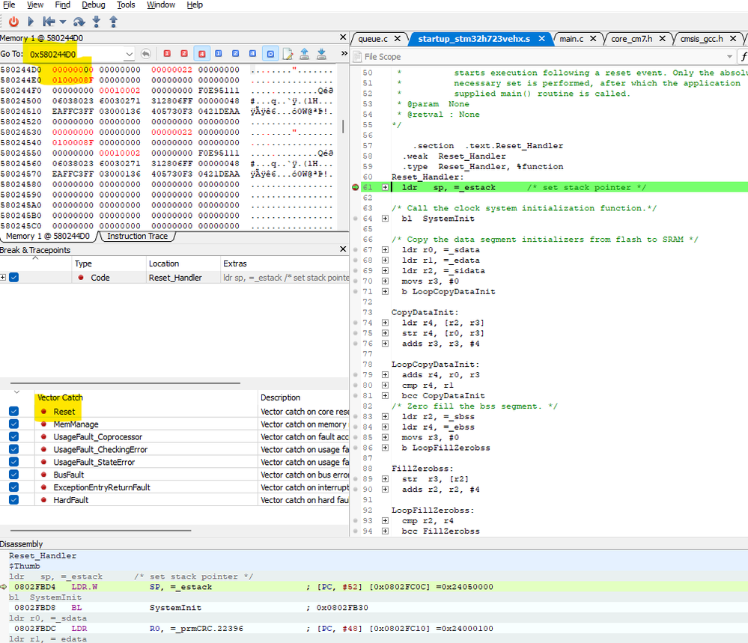Image resolution: width=748 pixels, height=643 pixels.
Task: Close the main.c editor tab
Action: coord(593,39)
